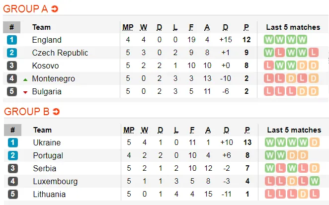Click Group A's Last 5 matches header
This screenshot has height=205, width=329.
point(293,27)
